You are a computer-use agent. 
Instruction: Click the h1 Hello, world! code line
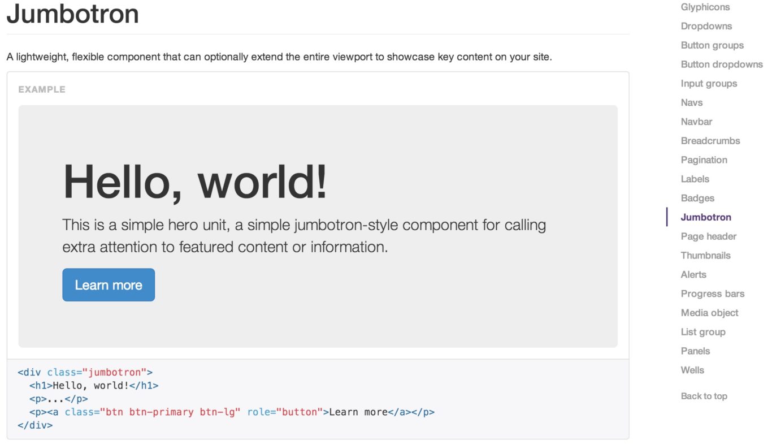pos(94,386)
